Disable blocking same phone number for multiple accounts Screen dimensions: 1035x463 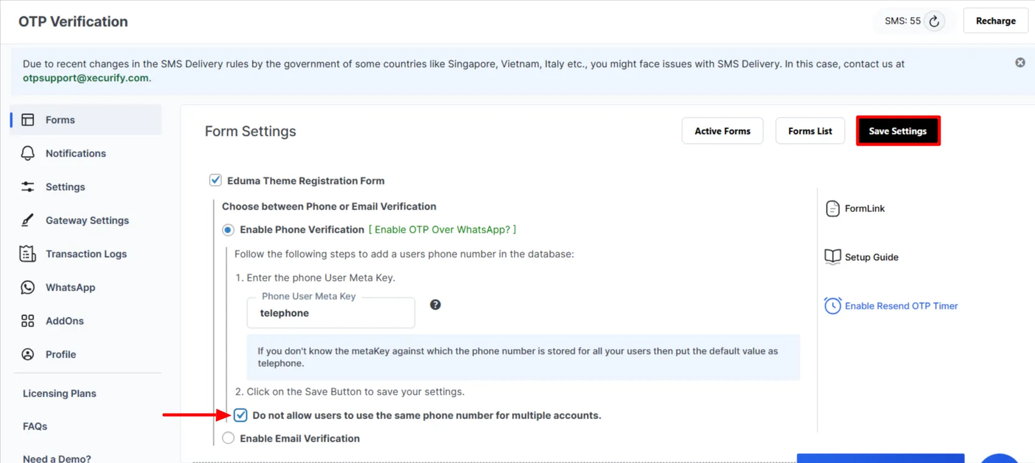(240, 415)
